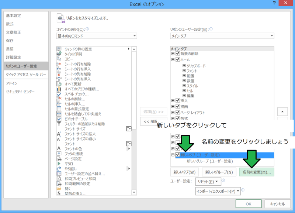295x213 pixels.
Task: Click the Format Cells (セルの書式設定) icon
Action: point(59,109)
